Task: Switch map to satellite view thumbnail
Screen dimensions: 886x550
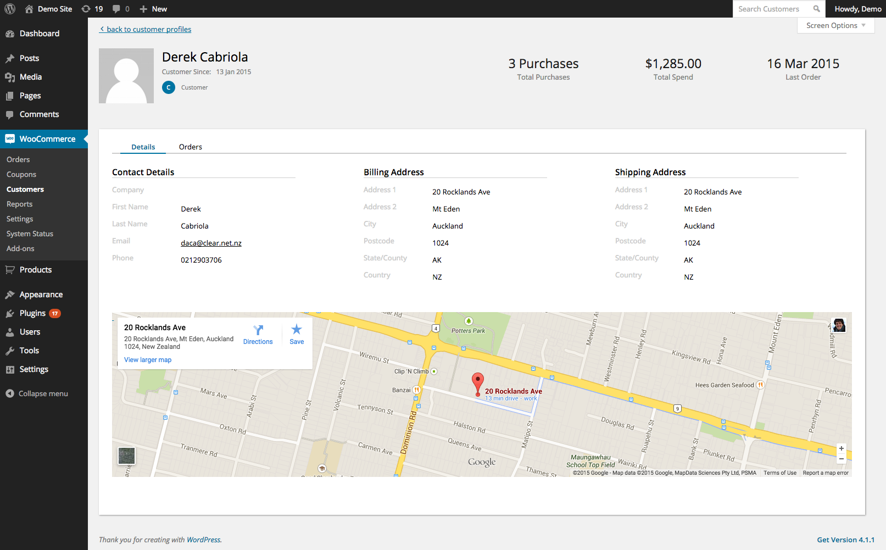Action: coord(127,455)
